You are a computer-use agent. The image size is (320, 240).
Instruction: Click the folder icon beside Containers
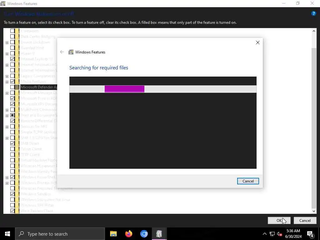coord(17,31)
